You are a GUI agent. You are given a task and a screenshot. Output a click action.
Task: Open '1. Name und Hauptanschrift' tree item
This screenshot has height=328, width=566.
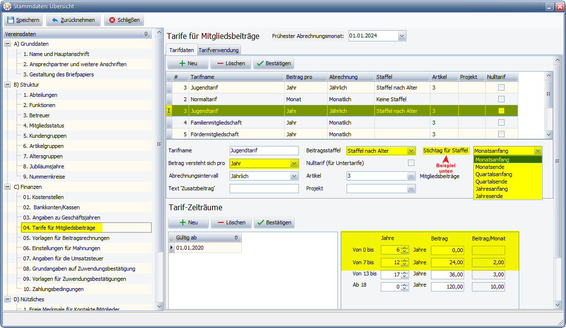pyautogui.click(x=56, y=54)
